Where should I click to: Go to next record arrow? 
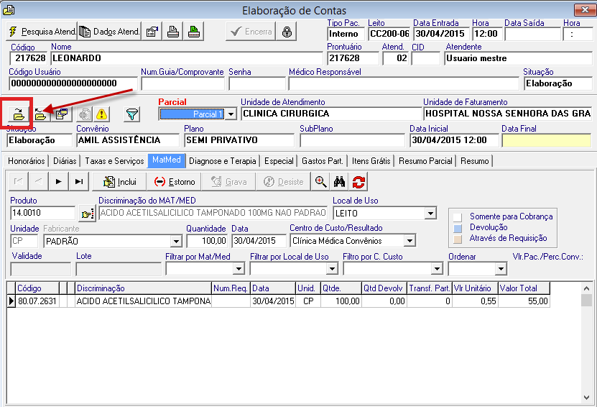point(59,181)
